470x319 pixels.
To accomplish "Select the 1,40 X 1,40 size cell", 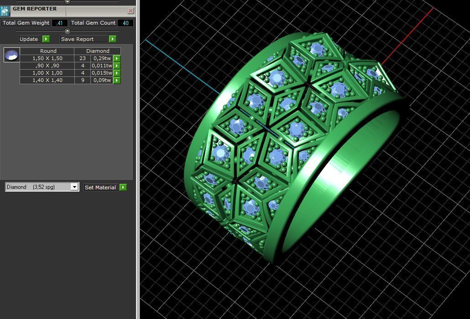I will click(47, 80).
